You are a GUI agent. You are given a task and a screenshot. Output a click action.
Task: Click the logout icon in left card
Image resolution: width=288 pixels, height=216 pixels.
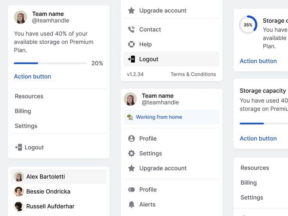18,147
